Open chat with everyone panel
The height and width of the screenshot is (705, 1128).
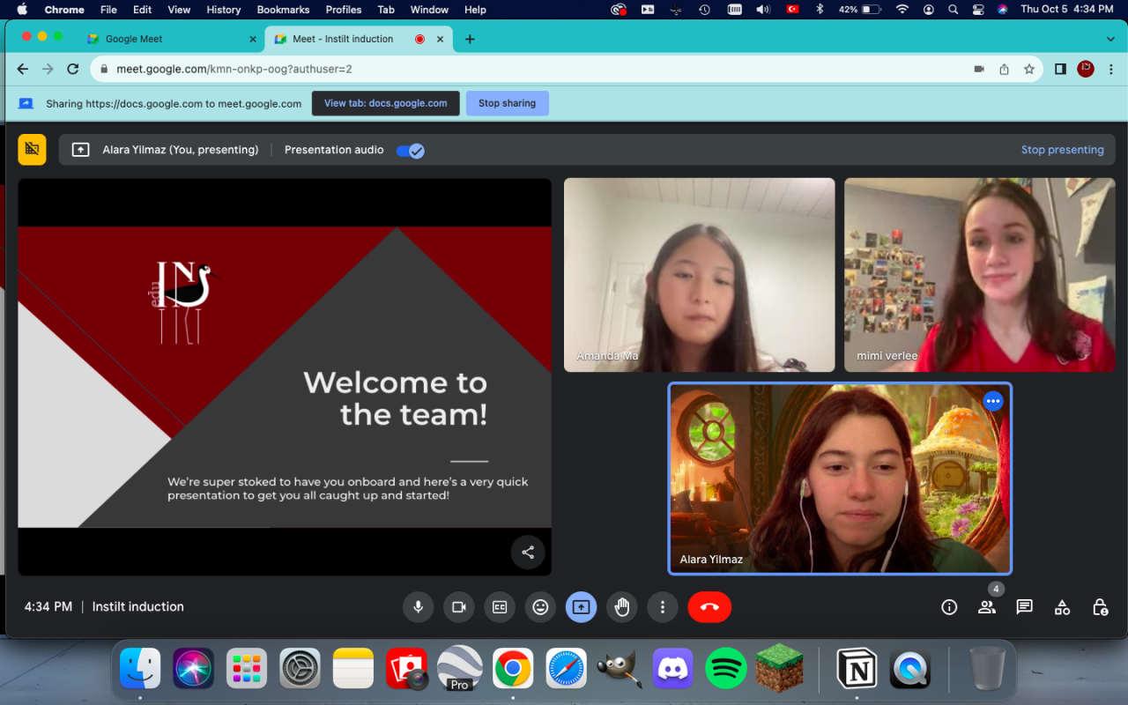pos(1024,607)
